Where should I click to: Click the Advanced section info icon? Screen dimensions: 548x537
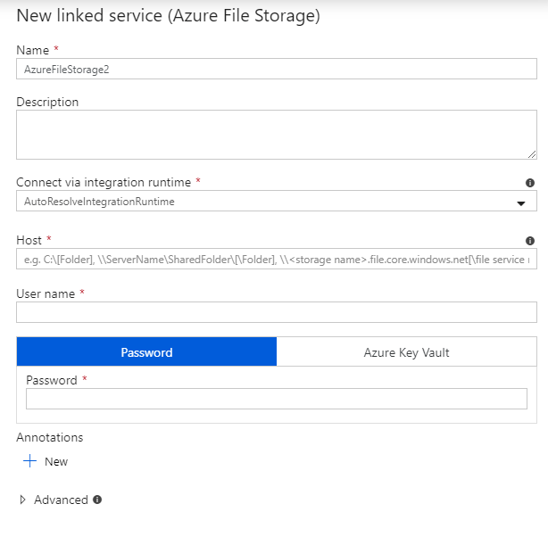(97, 500)
